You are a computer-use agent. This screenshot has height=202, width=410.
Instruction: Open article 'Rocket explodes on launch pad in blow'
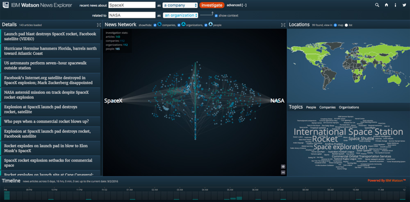point(50,148)
